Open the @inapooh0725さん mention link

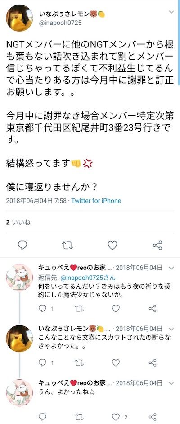pyautogui.click(x=88, y=278)
